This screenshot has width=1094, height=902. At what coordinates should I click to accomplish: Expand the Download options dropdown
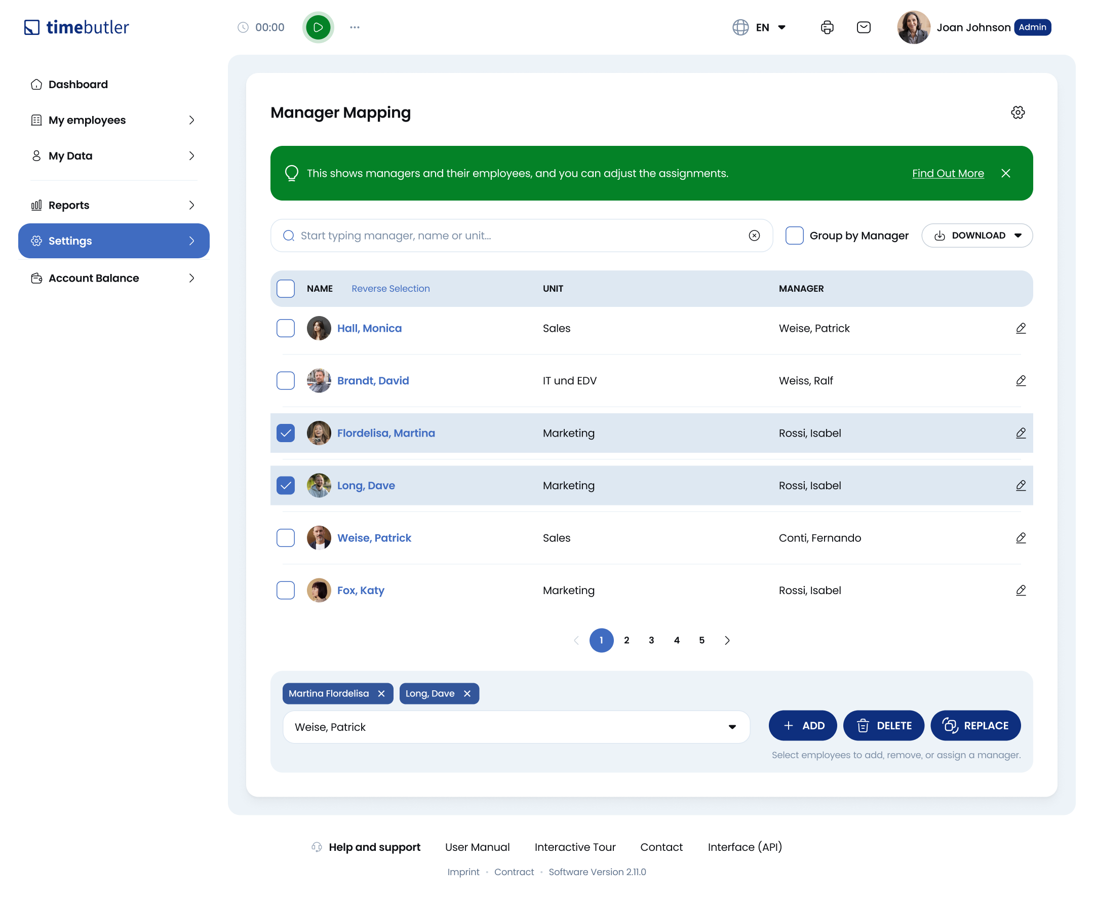(1018, 236)
